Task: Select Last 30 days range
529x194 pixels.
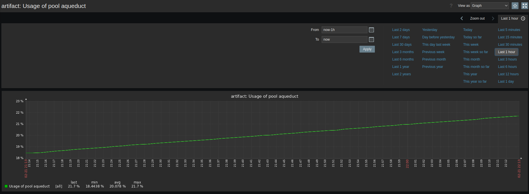Action: point(402,45)
